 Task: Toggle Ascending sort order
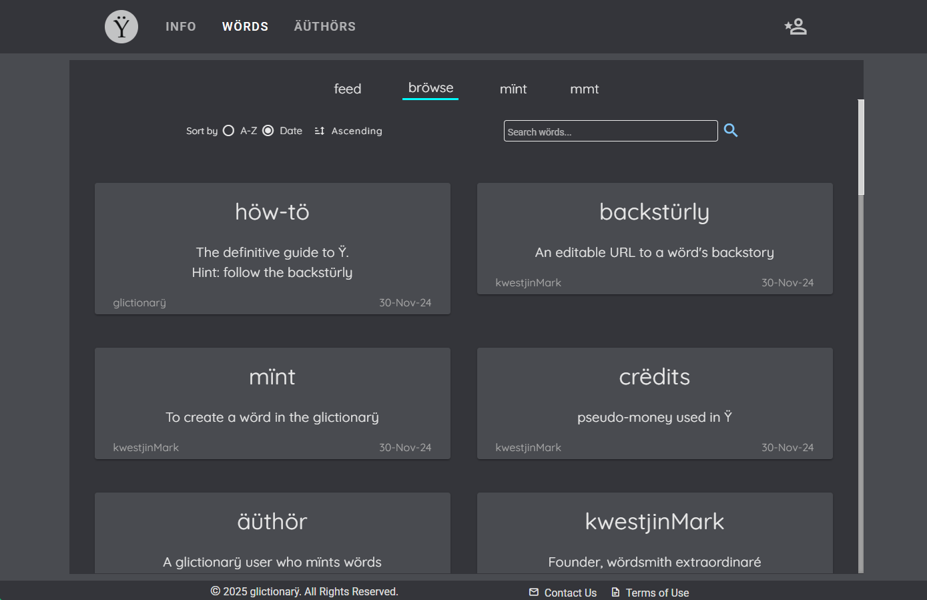click(356, 131)
